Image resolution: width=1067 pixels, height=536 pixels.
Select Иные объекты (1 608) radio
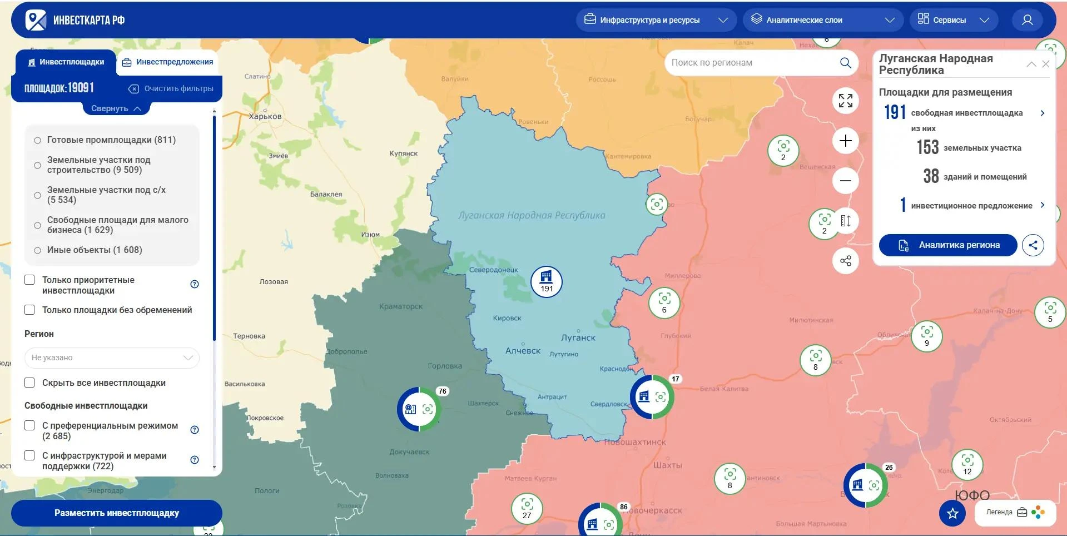click(x=37, y=250)
